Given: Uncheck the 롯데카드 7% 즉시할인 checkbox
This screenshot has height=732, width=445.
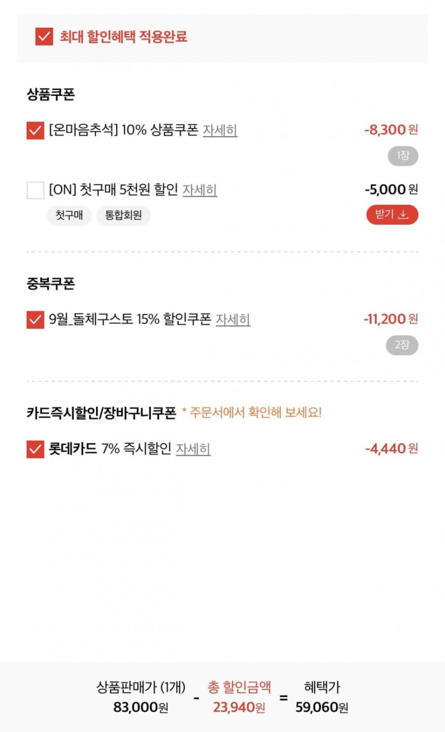Looking at the screenshot, I should pyautogui.click(x=35, y=449).
